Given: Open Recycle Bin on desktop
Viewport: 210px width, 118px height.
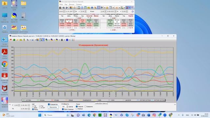Looking at the screenshot, I should pyautogui.click(x=5, y=29).
